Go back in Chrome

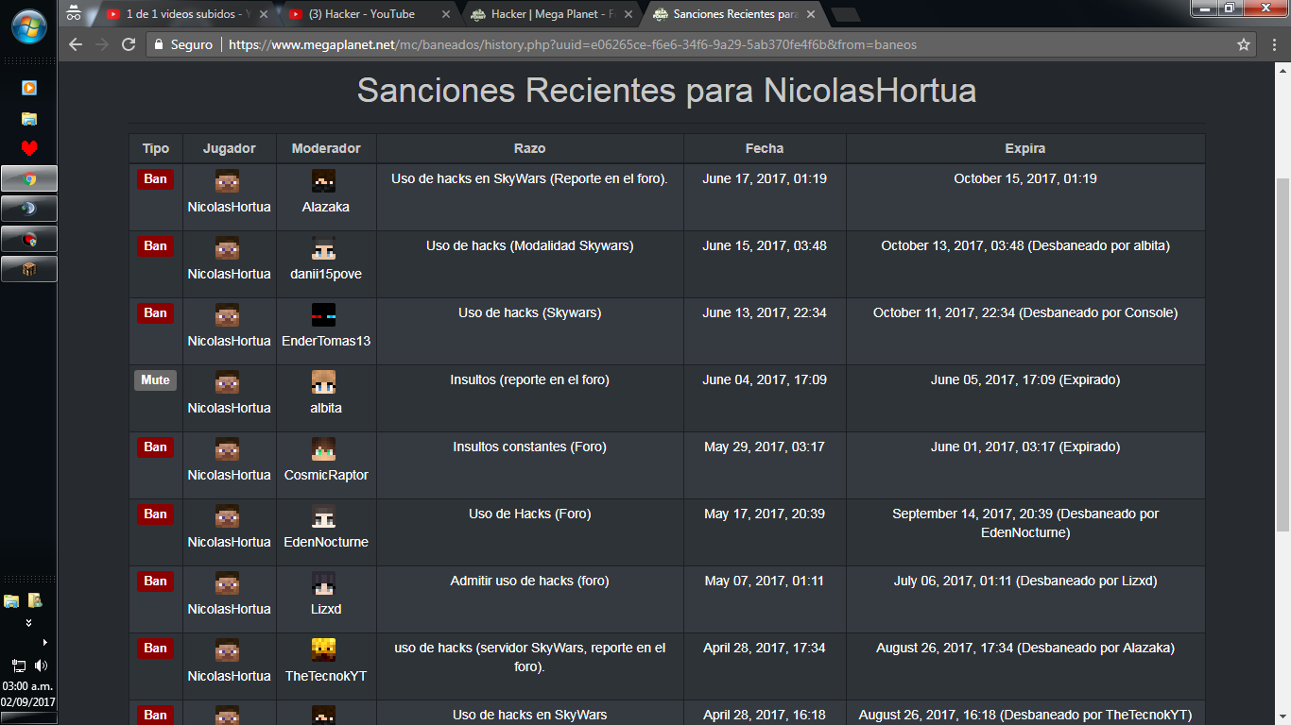(76, 44)
